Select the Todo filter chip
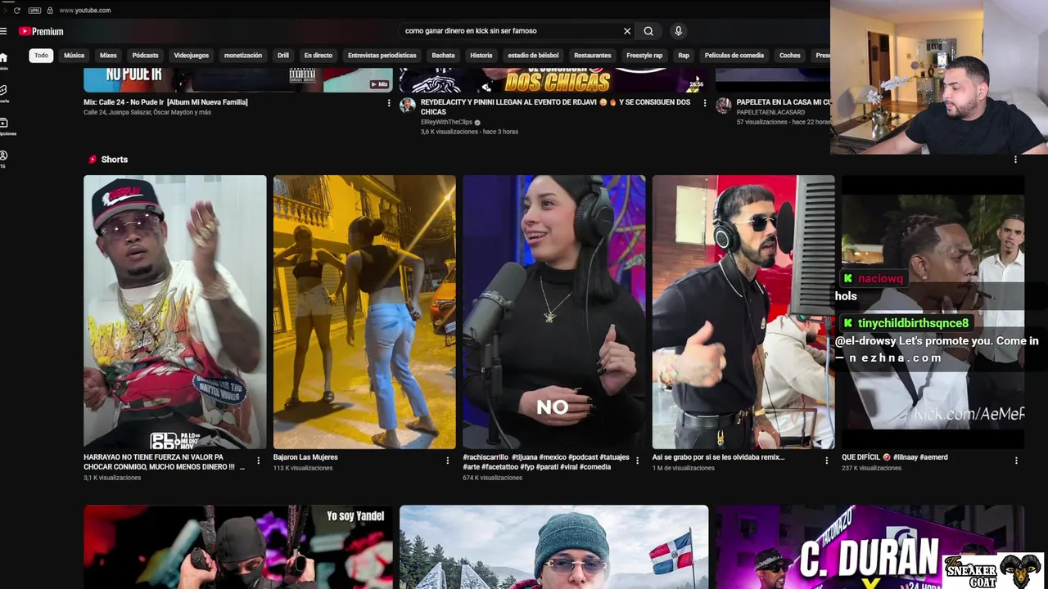1048x589 pixels. 41,56
